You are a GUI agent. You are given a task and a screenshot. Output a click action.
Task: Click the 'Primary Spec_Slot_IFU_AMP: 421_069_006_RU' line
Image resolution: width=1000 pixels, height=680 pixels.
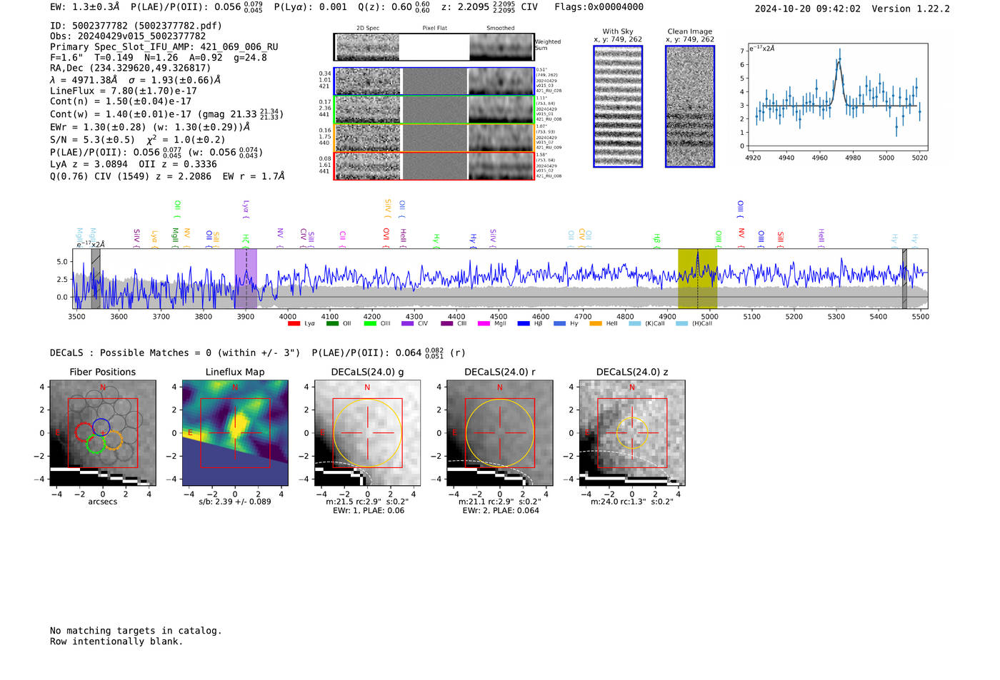click(x=164, y=47)
